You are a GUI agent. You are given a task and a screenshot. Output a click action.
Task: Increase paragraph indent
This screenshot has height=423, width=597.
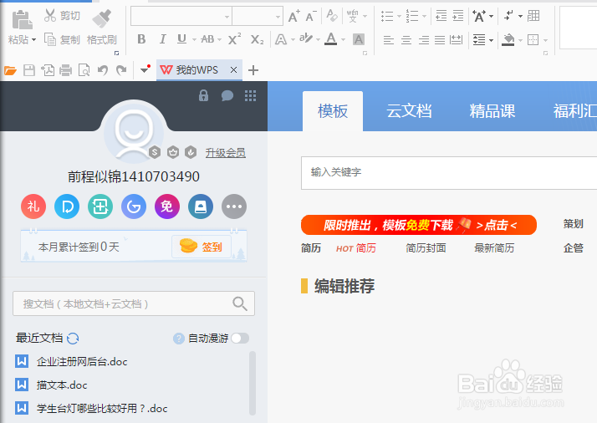click(x=458, y=16)
